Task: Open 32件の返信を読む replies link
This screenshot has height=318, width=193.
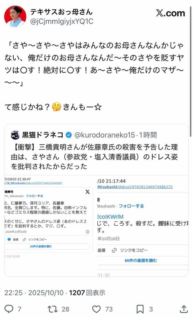Action: 41,246
